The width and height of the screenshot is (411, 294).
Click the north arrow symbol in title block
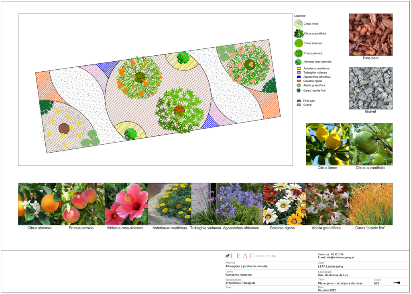click(x=397, y=283)
